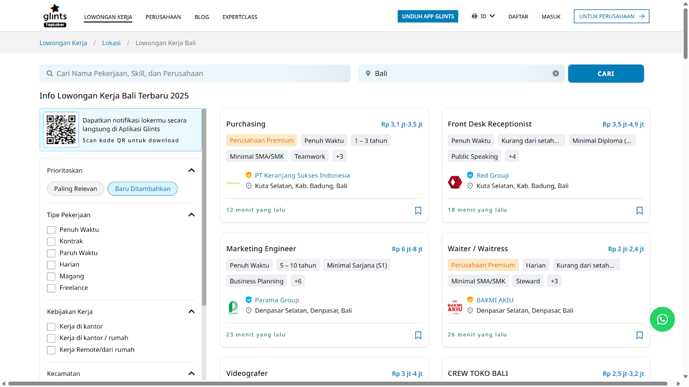Bookmark the Front Desk Receptionist job
Viewport: 689px width, 387px height.
tap(639, 211)
